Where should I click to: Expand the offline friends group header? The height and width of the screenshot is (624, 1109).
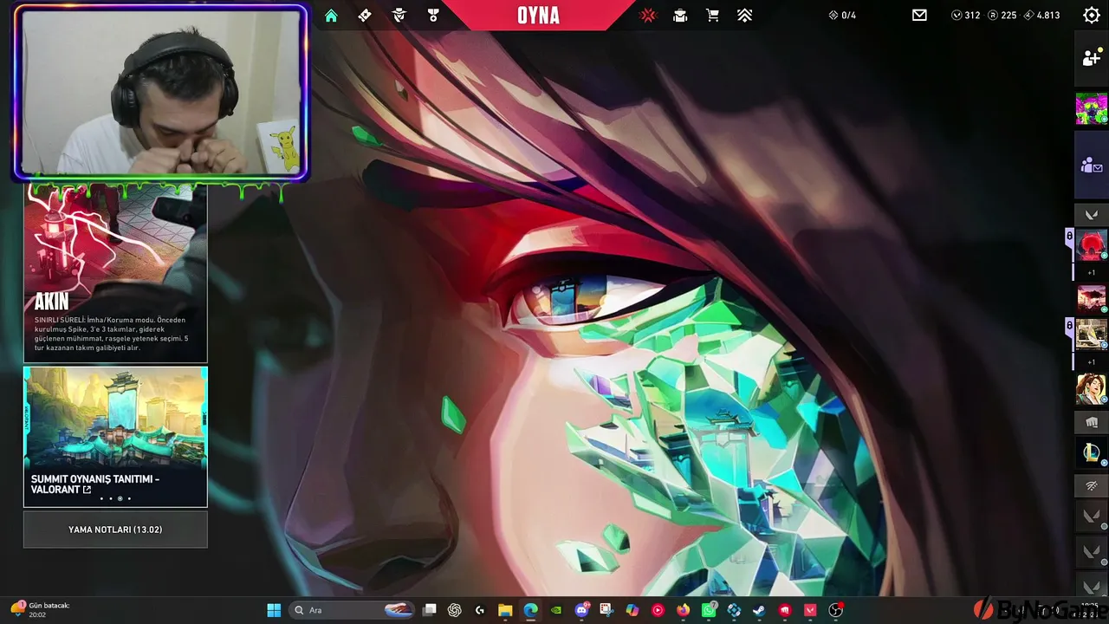1092,487
